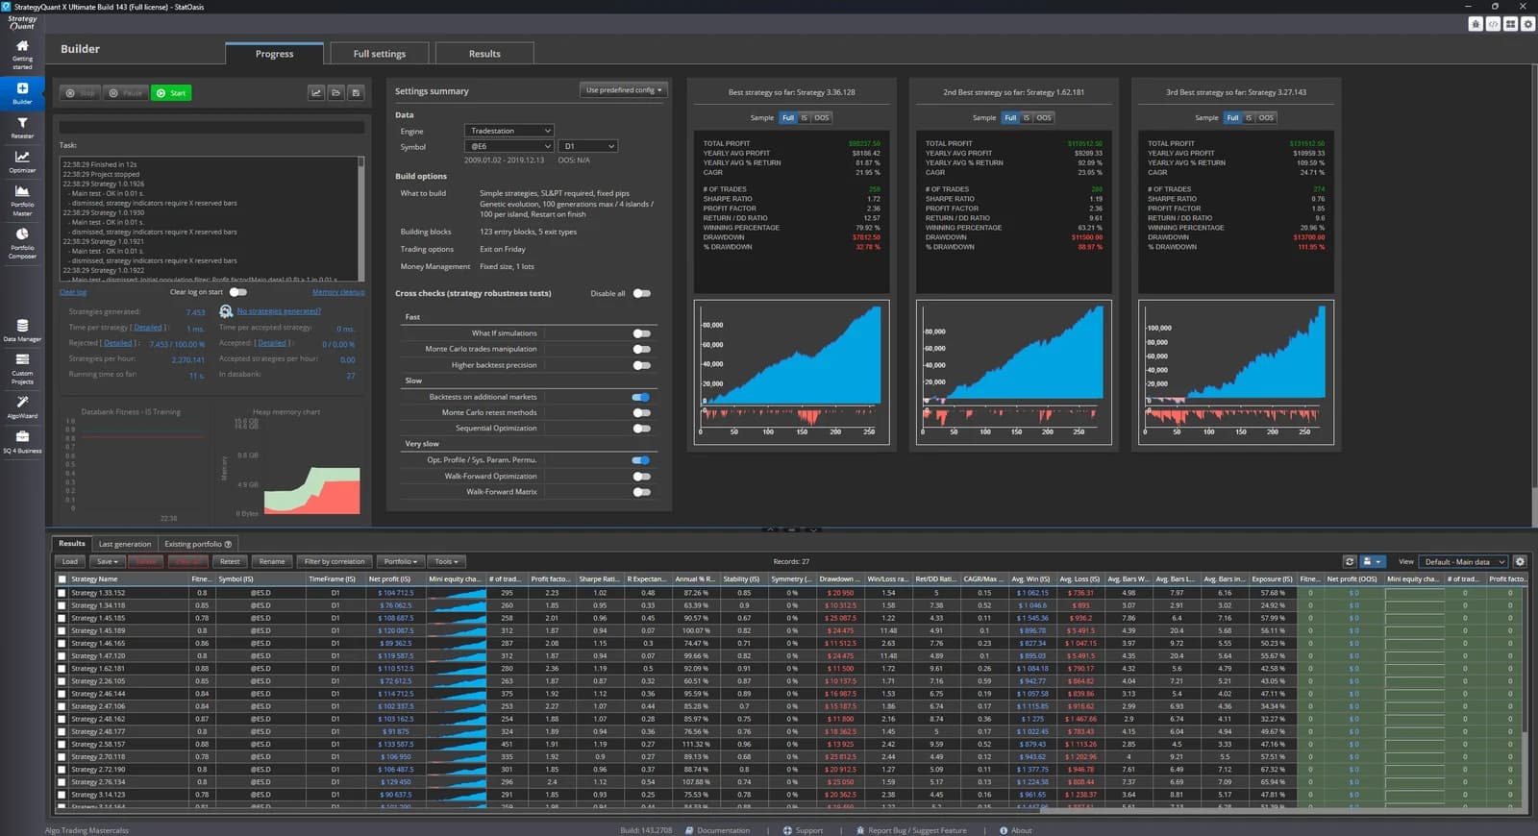The height and width of the screenshot is (836, 1538).
Task: Open SQ 4 Business sidebar item
Action: pyautogui.click(x=22, y=442)
